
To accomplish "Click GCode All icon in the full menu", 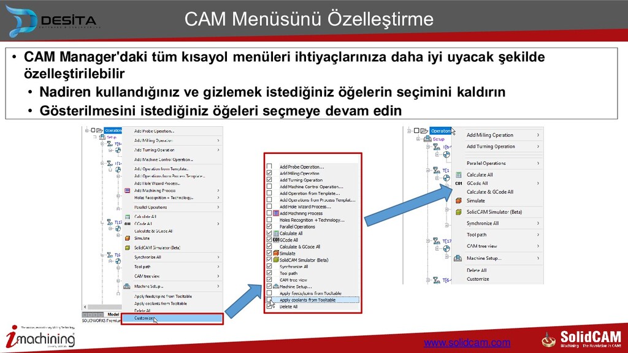I will [128, 224].
